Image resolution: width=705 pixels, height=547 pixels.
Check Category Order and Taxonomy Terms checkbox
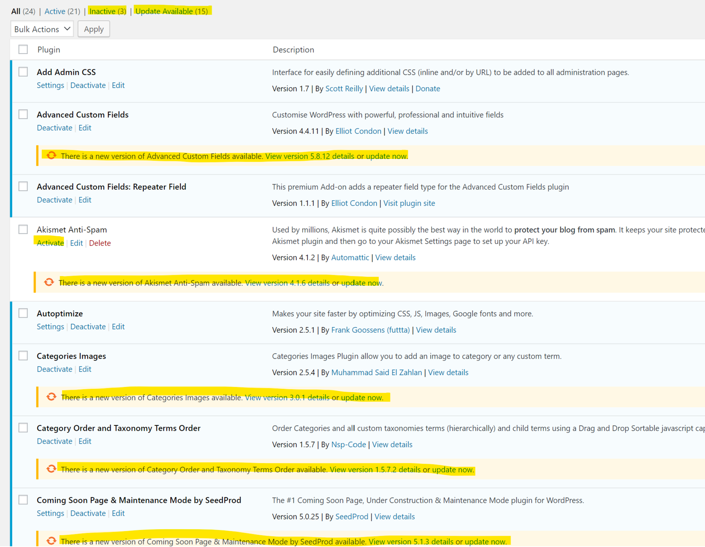[x=23, y=428]
